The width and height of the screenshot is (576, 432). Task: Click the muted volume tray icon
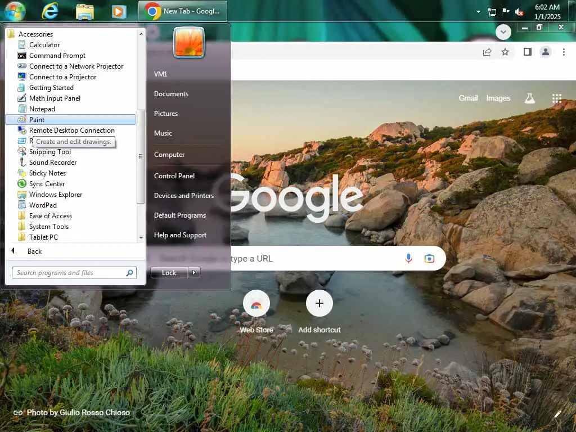[519, 12]
